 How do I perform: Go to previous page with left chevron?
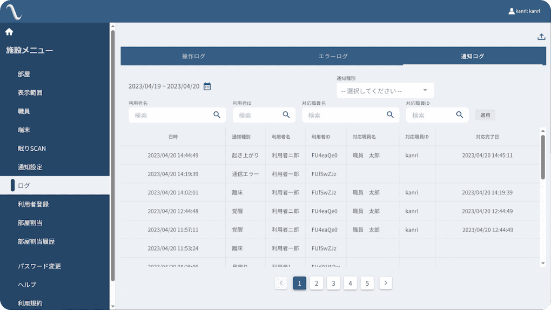281,283
